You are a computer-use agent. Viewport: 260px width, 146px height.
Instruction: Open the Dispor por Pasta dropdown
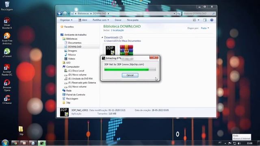(205, 28)
